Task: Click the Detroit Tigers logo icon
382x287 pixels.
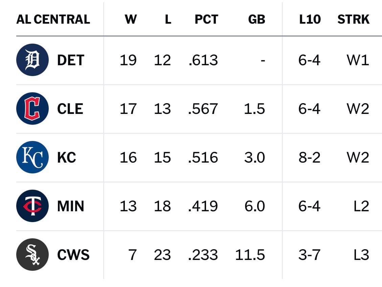Action: click(x=32, y=60)
